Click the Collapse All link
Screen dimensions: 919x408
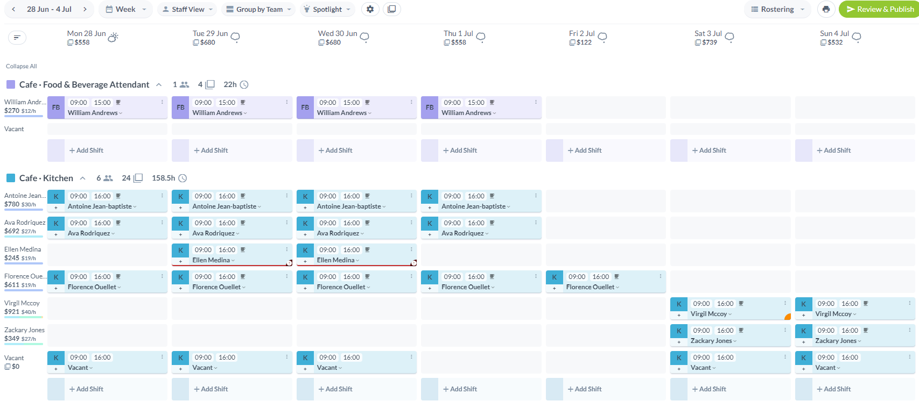[22, 66]
